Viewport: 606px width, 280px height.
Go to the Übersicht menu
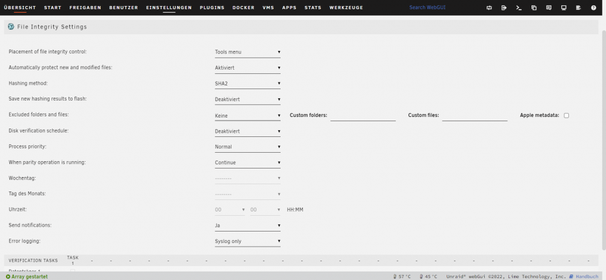[20, 7]
